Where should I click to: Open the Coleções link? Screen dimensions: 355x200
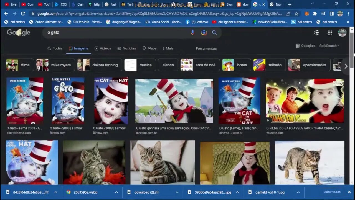pyautogui.click(x=305, y=46)
